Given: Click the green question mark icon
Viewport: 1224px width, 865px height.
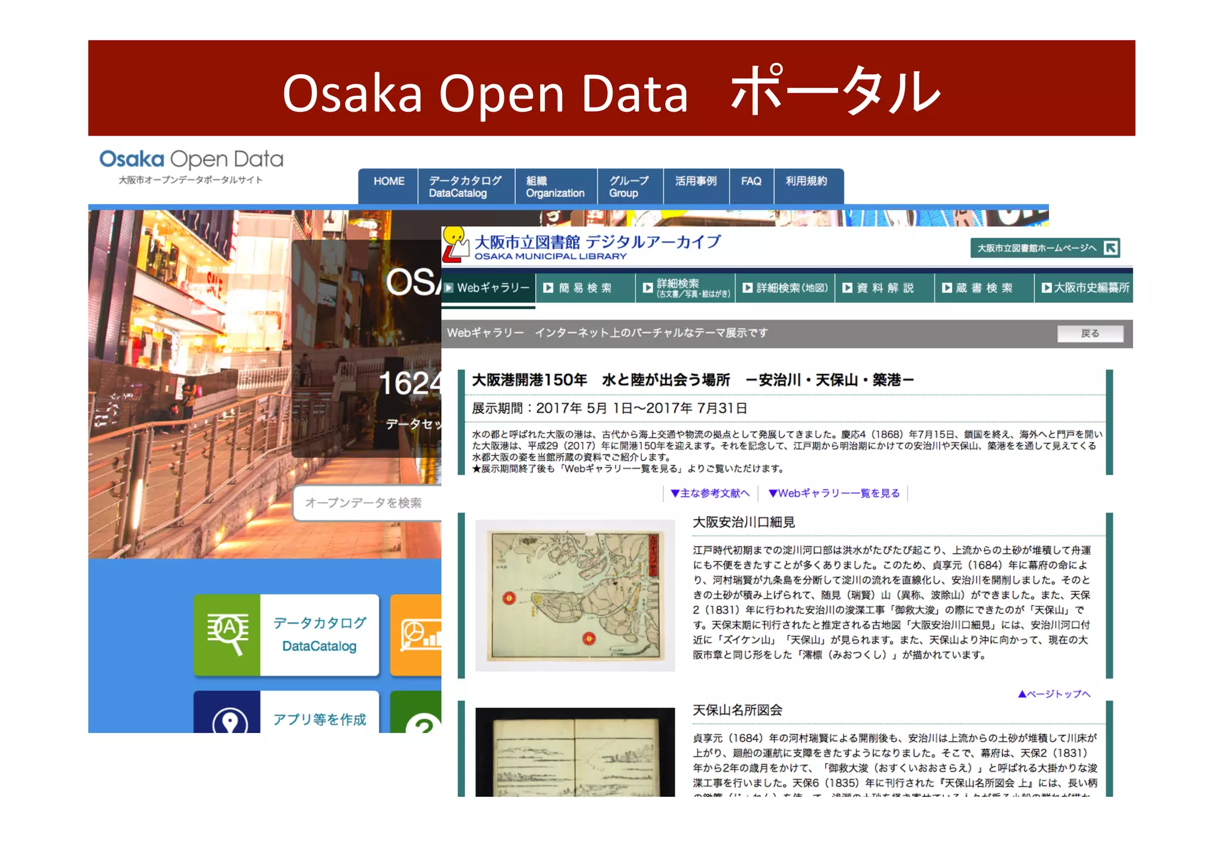Looking at the screenshot, I should coord(417,712).
